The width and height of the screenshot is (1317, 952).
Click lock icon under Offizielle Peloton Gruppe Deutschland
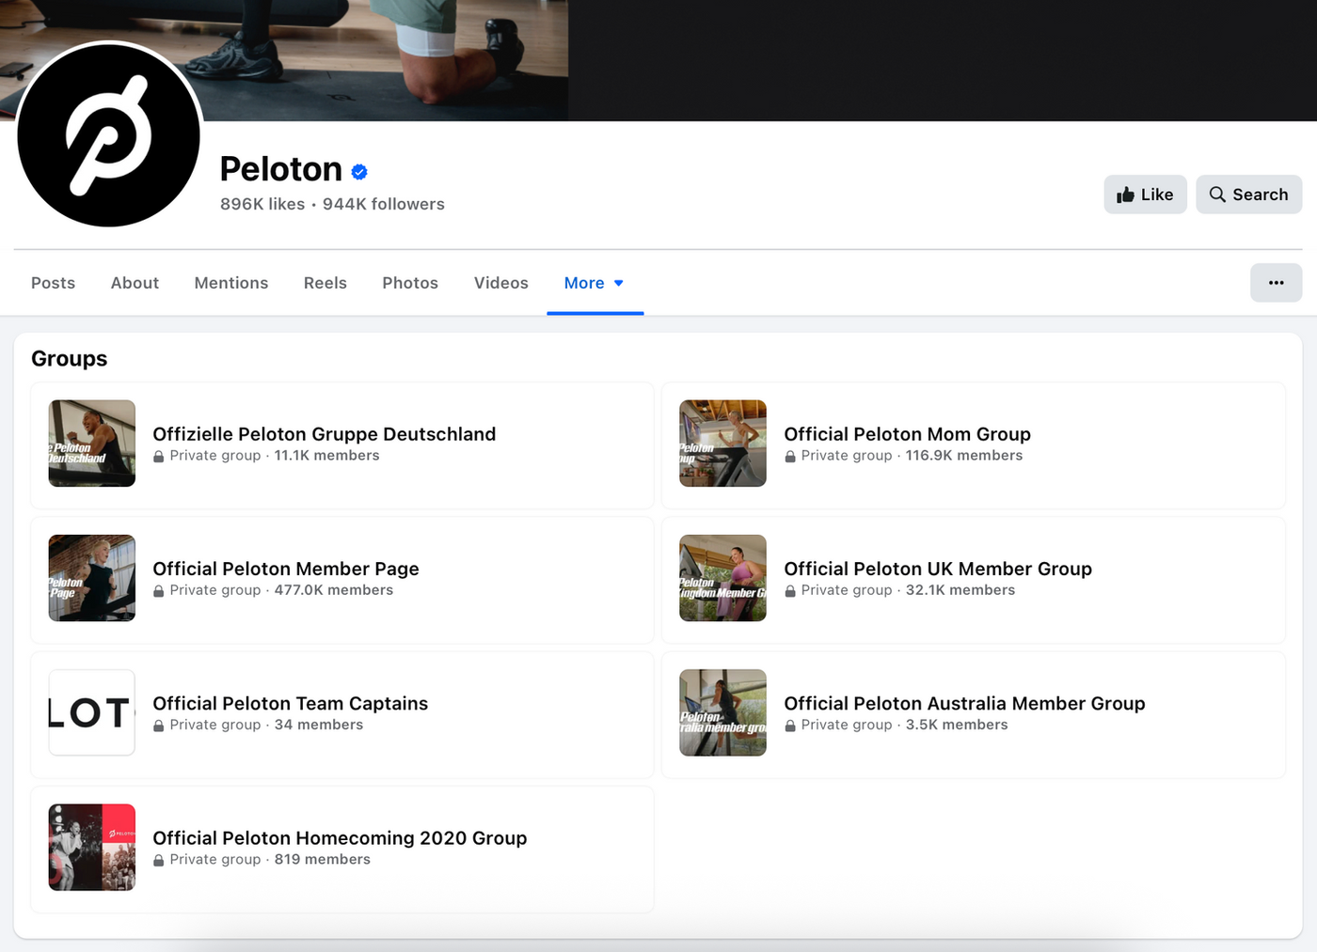[159, 456]
